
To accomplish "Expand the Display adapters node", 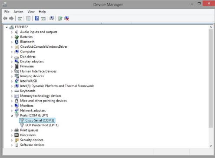I will tap(12, 62).
